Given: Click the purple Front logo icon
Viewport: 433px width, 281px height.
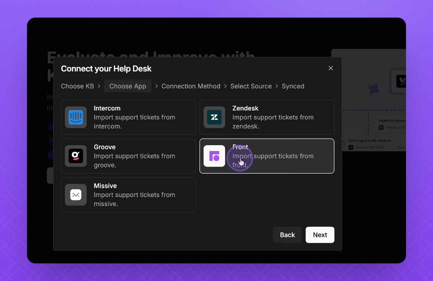Looking at the screenshot, I should (x=214, y=156).
